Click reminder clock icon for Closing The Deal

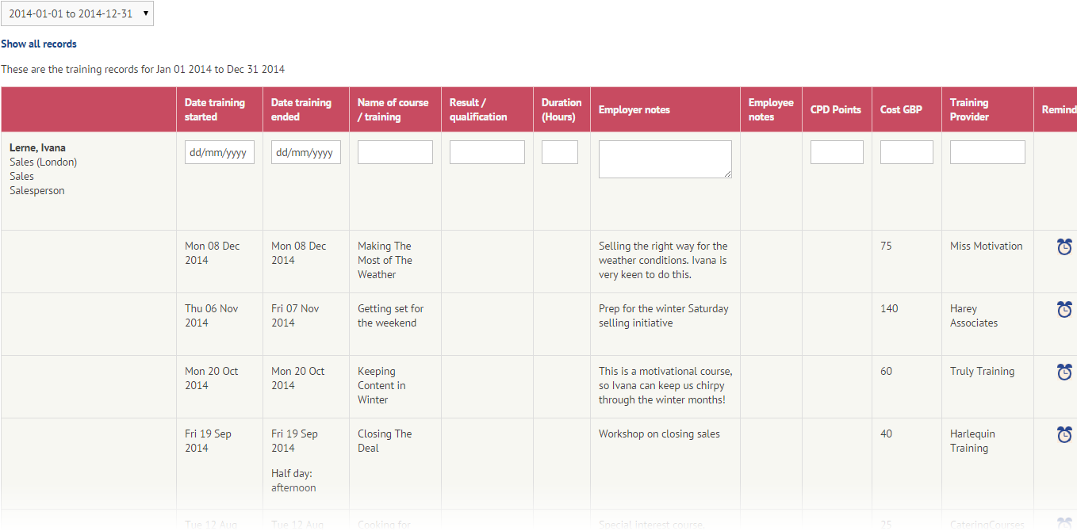1064,434
